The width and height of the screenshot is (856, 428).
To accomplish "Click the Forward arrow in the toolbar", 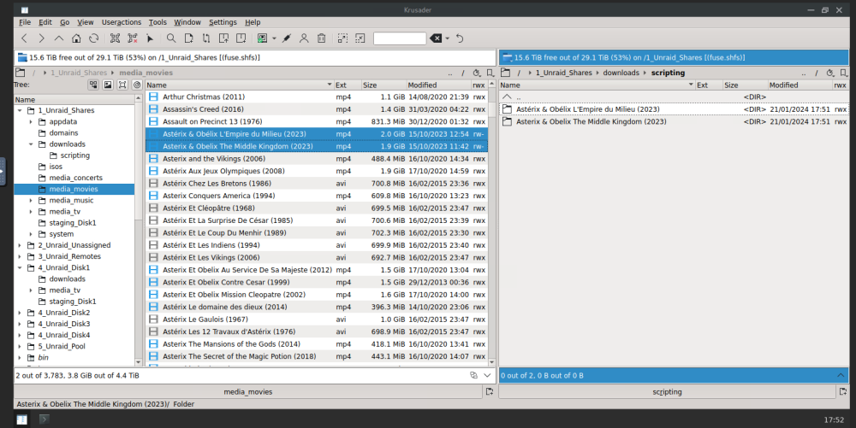I will [x=41, y=38].
